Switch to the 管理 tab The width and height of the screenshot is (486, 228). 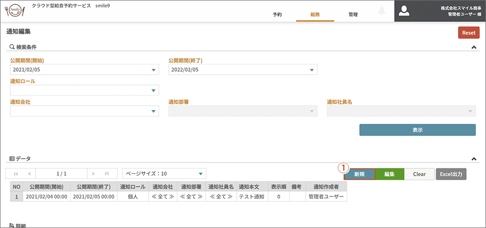point(353,15)
